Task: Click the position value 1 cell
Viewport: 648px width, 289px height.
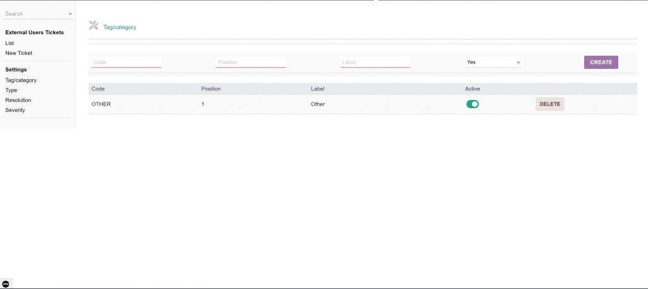Action: point(203,104)
